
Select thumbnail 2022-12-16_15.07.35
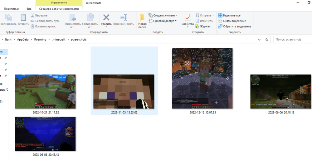(202, 78)
